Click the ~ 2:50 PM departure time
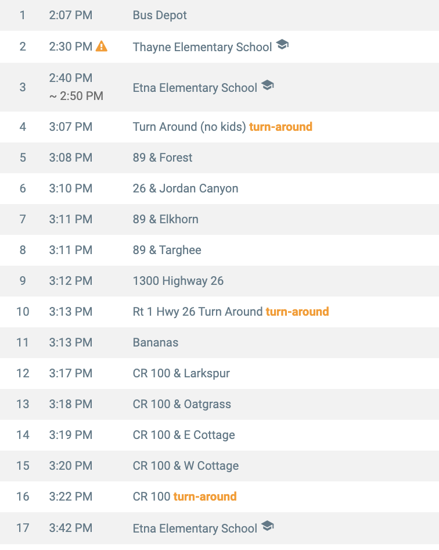This screenshot has width=439, height=550. point(76,96)
